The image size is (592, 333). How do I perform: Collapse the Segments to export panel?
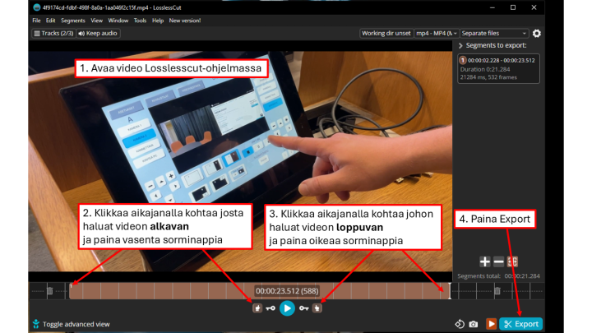(x=460, y=46)
